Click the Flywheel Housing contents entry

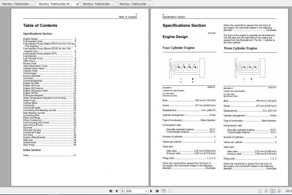[x=50, y=130]
